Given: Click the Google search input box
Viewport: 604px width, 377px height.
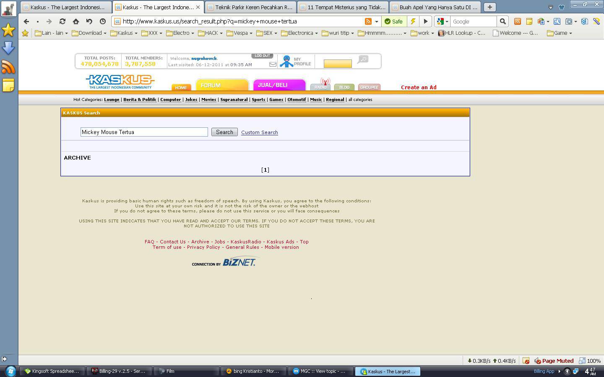Looking at the screenshot, I should 473,21.
